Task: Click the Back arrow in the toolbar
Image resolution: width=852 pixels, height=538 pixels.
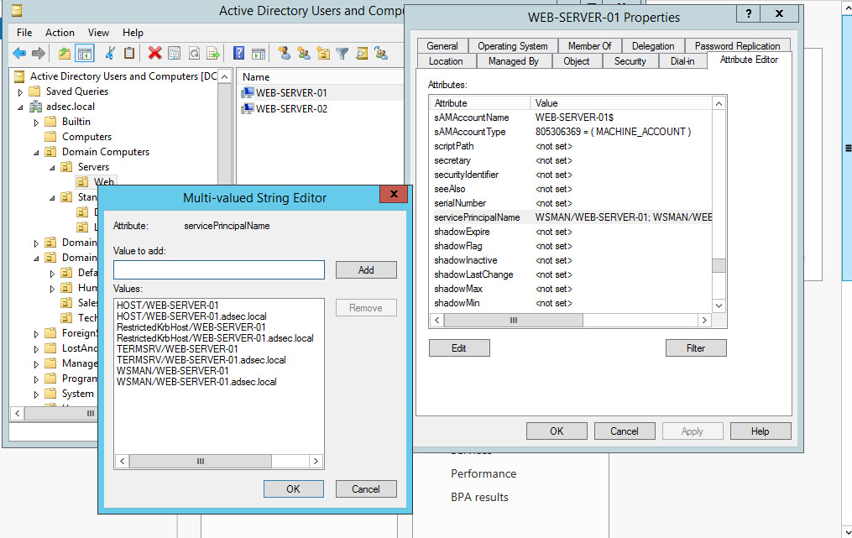Action: tap(19, 54)
